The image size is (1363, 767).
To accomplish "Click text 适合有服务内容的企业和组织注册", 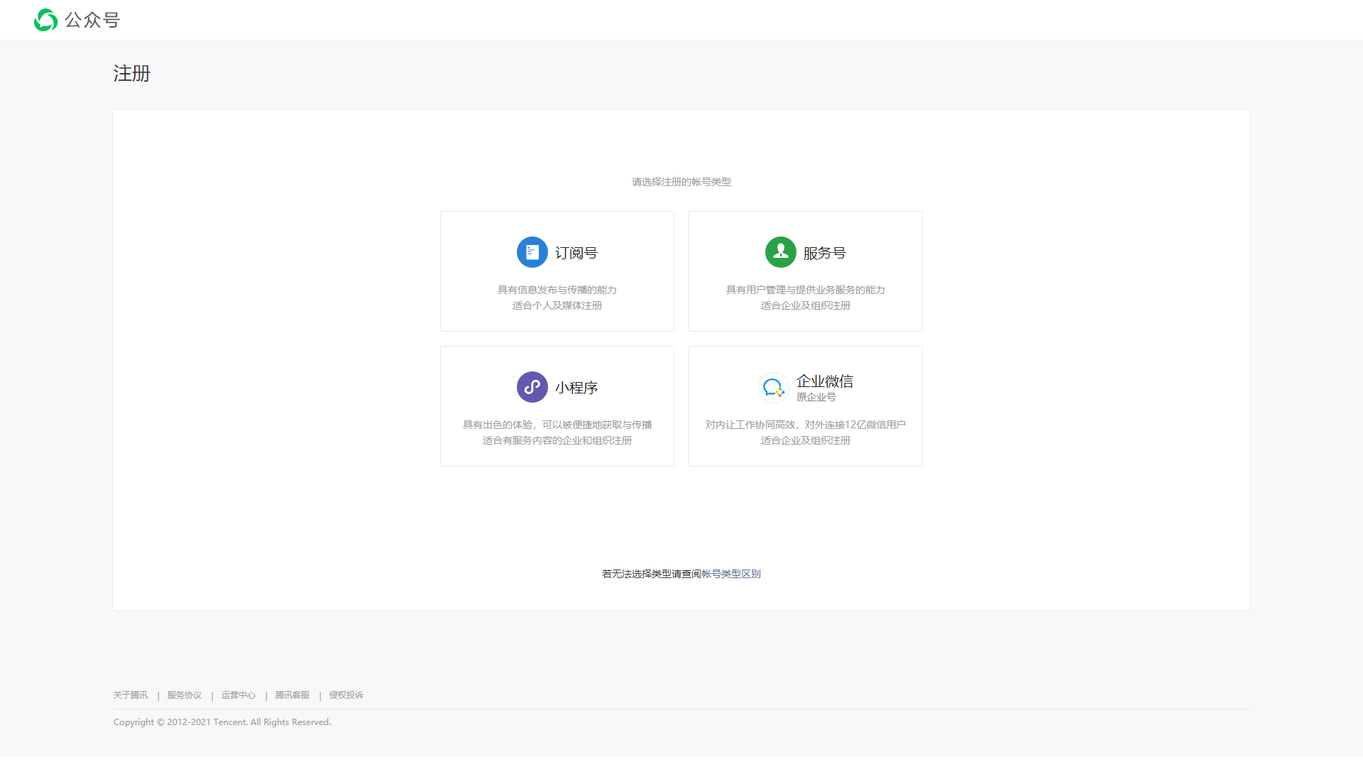I will point(557,440).
